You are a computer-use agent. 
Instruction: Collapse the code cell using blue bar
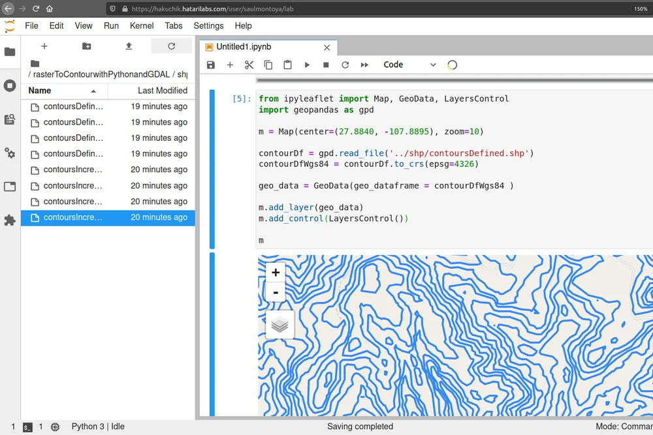pyautogui.click(x=212, y=170)
